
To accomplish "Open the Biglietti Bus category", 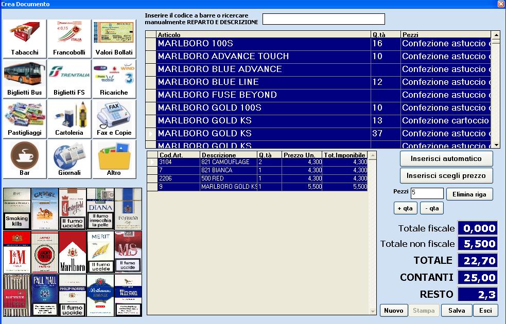I will tap(25, 79).
